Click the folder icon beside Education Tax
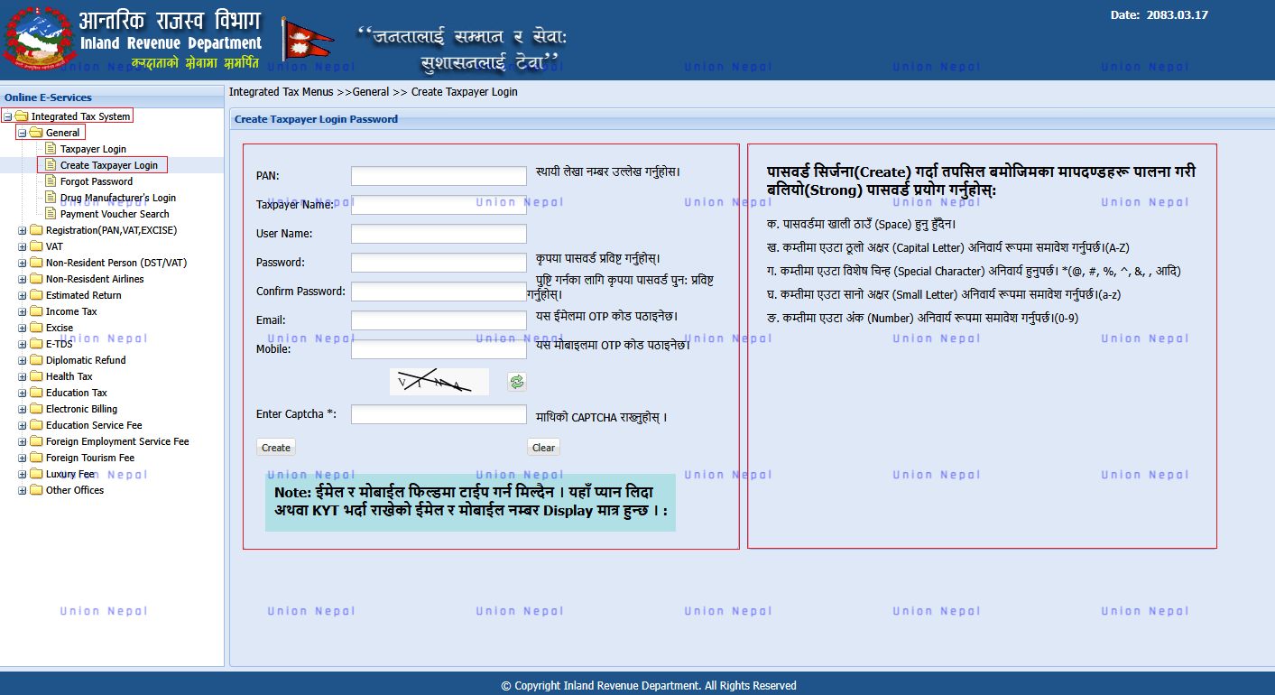Viewport: 1275px width, 695px height. (x=36, y=393)
